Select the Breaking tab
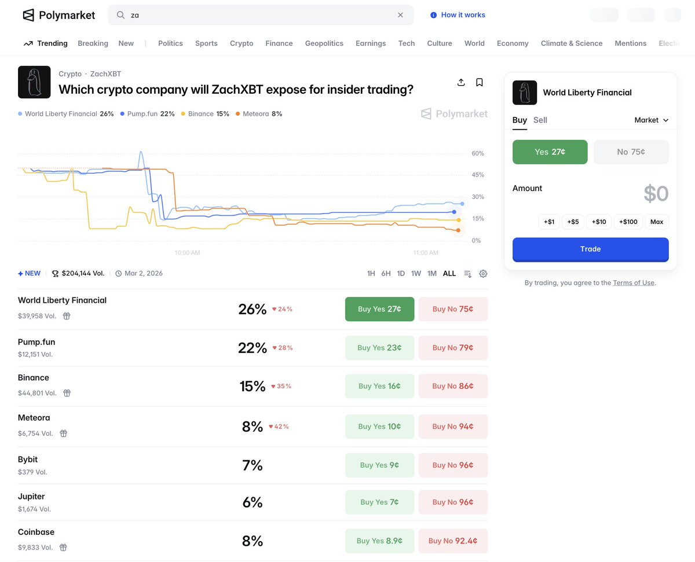 pos(93,43)
